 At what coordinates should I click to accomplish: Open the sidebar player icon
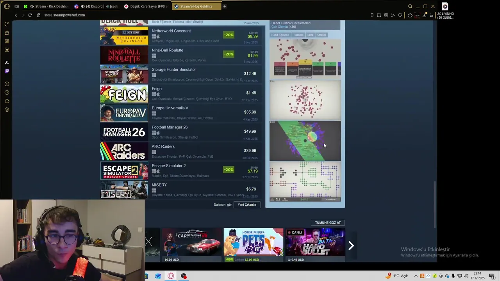tap(7, 84)
